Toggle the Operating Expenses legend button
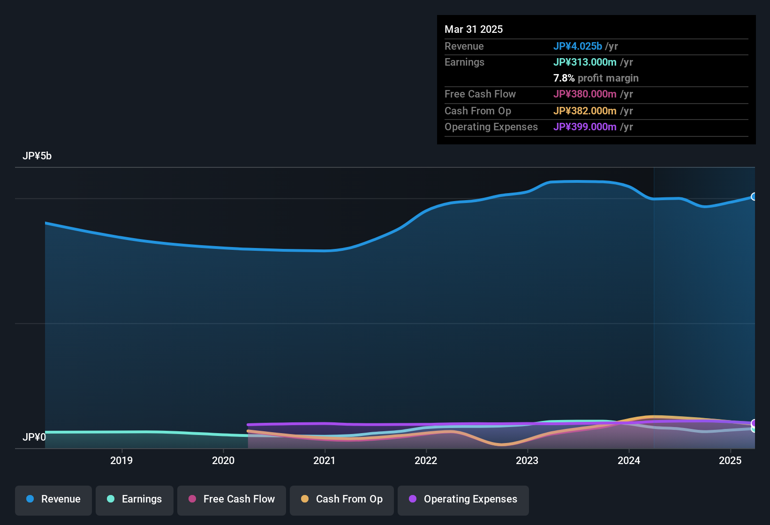 (463, 500)
